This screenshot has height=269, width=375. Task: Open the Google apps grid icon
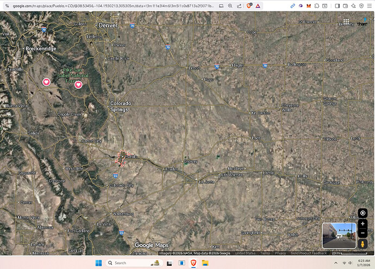click(347, 22)
